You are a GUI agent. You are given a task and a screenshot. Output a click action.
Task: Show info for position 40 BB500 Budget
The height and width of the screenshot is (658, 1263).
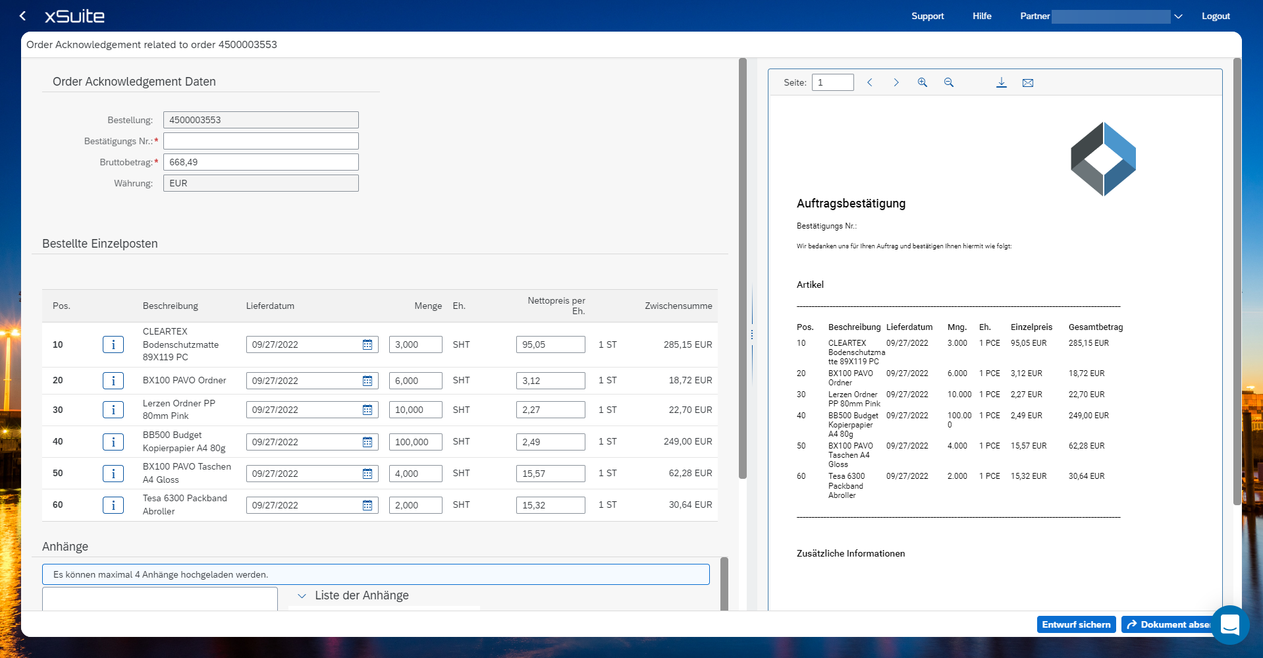(x=113, y=442)
